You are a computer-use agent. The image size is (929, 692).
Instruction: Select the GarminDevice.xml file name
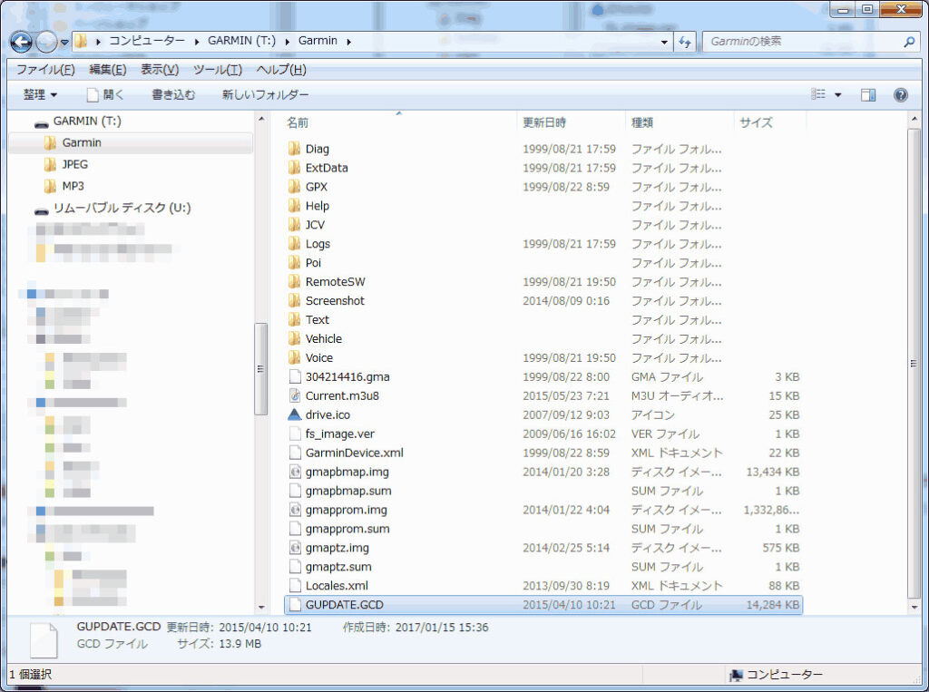pos(355,453)
